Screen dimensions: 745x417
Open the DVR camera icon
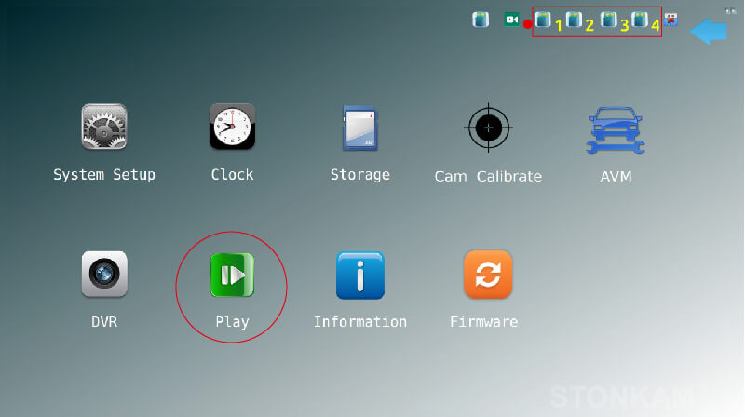[104, 275]
